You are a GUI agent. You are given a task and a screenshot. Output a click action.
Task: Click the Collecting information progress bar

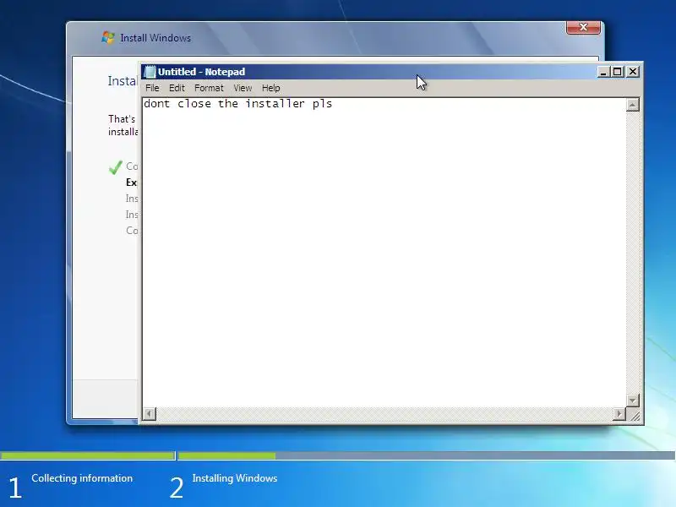[88, 455]
